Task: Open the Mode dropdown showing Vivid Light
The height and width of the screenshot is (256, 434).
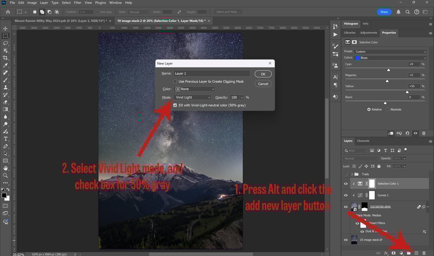Action: (x=193, y=98)
